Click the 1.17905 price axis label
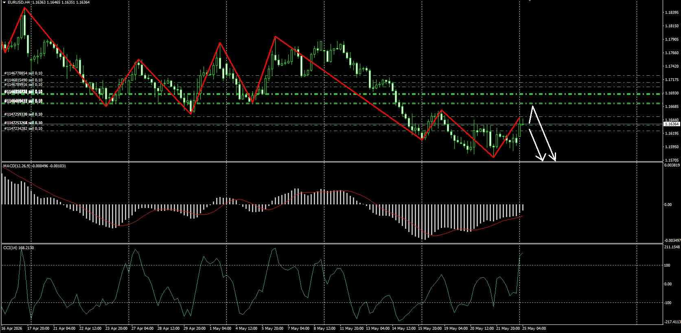Viewport: 681px width, 333px height. pyautogui.click(x=672, y=39)
